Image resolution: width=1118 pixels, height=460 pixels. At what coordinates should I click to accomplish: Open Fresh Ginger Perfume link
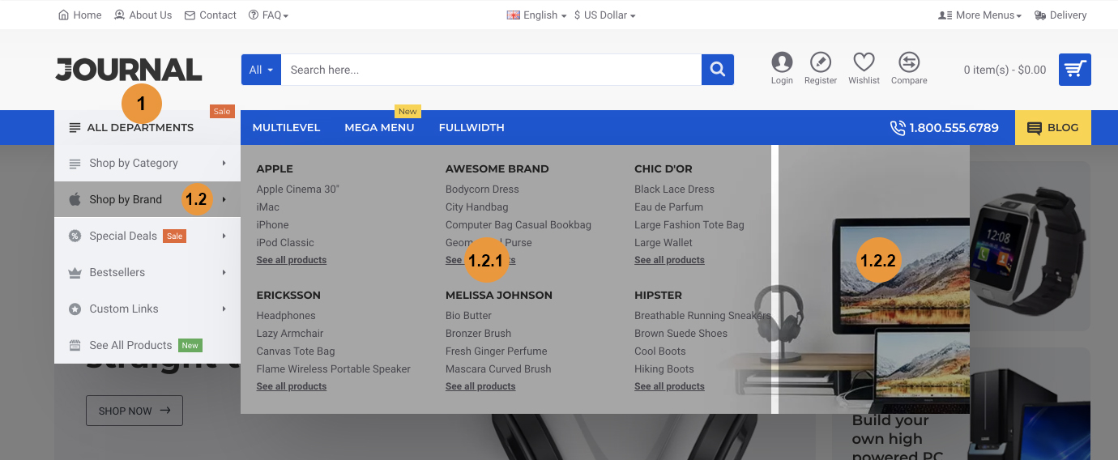[x=497, y=351]
